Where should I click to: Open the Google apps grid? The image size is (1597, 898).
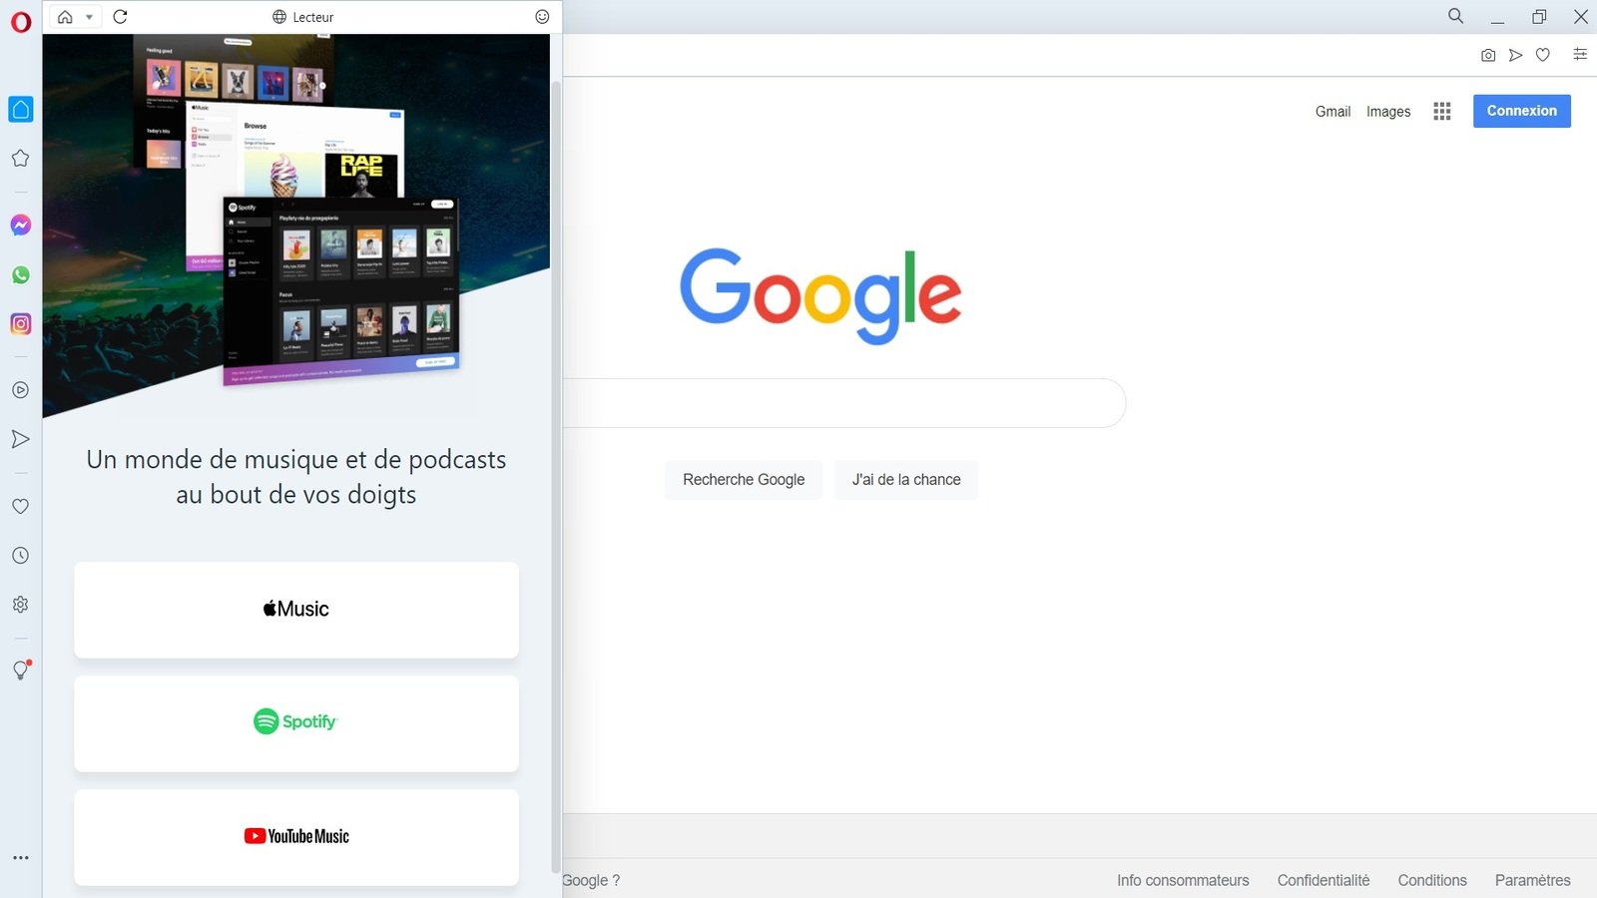click(1441, 111)
